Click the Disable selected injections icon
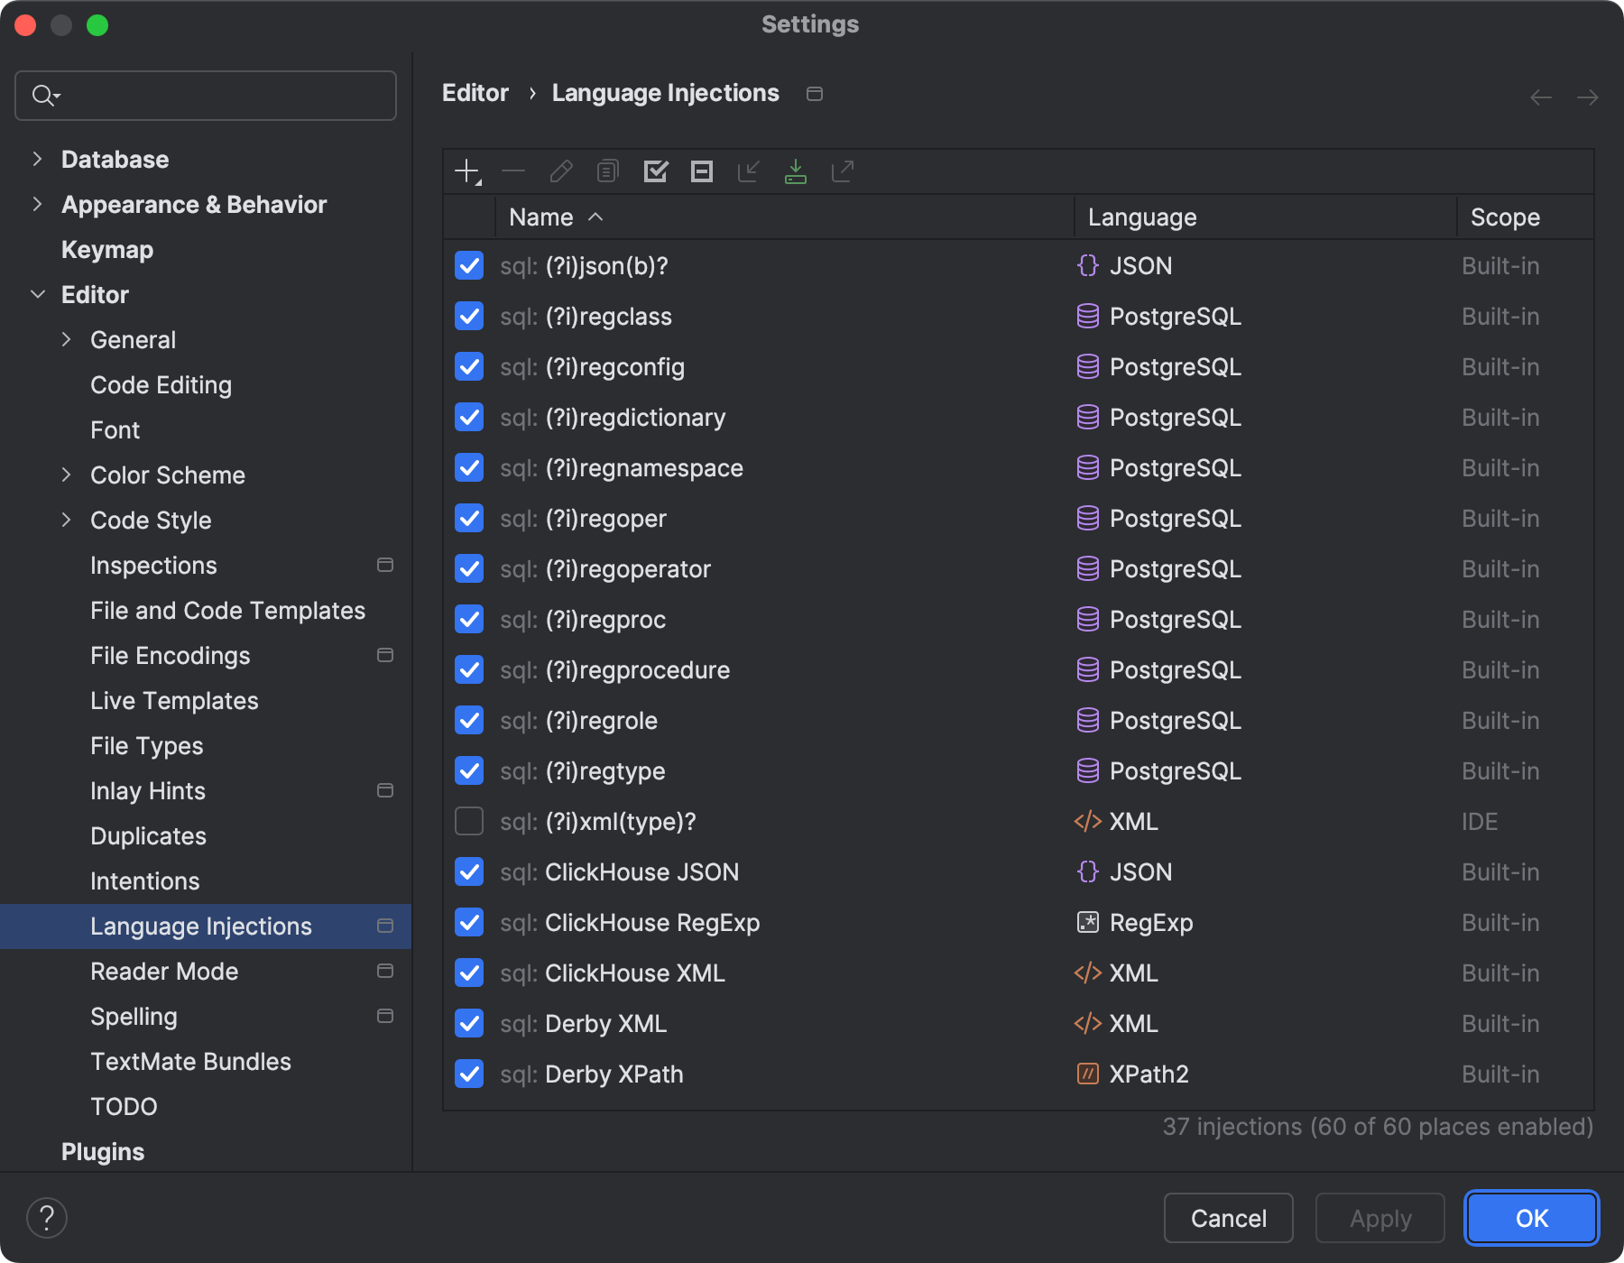1624x1263 pixels. (702, 171)
